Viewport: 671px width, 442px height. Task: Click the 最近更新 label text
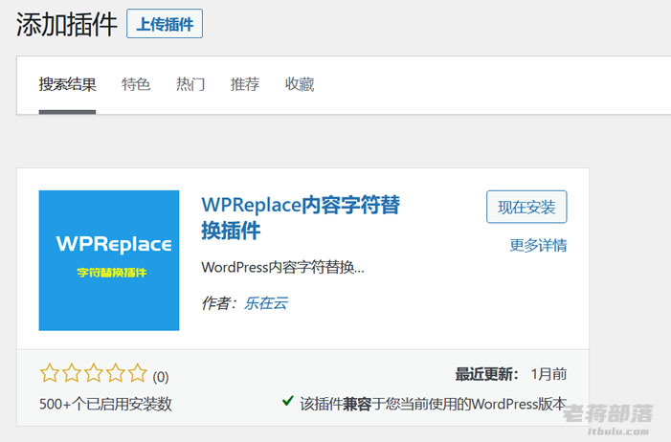point(486,374)
